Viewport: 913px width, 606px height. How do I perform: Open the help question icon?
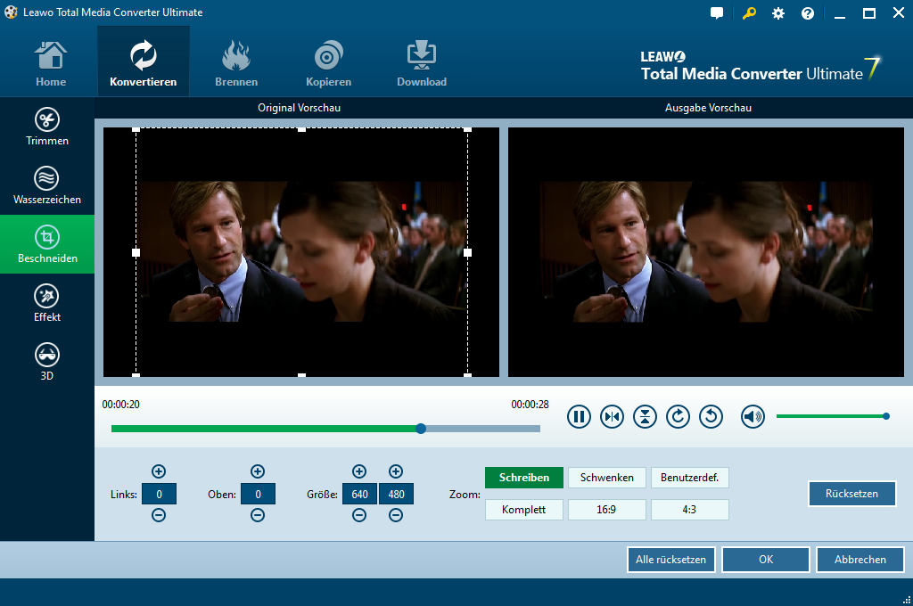pos(808,12)
